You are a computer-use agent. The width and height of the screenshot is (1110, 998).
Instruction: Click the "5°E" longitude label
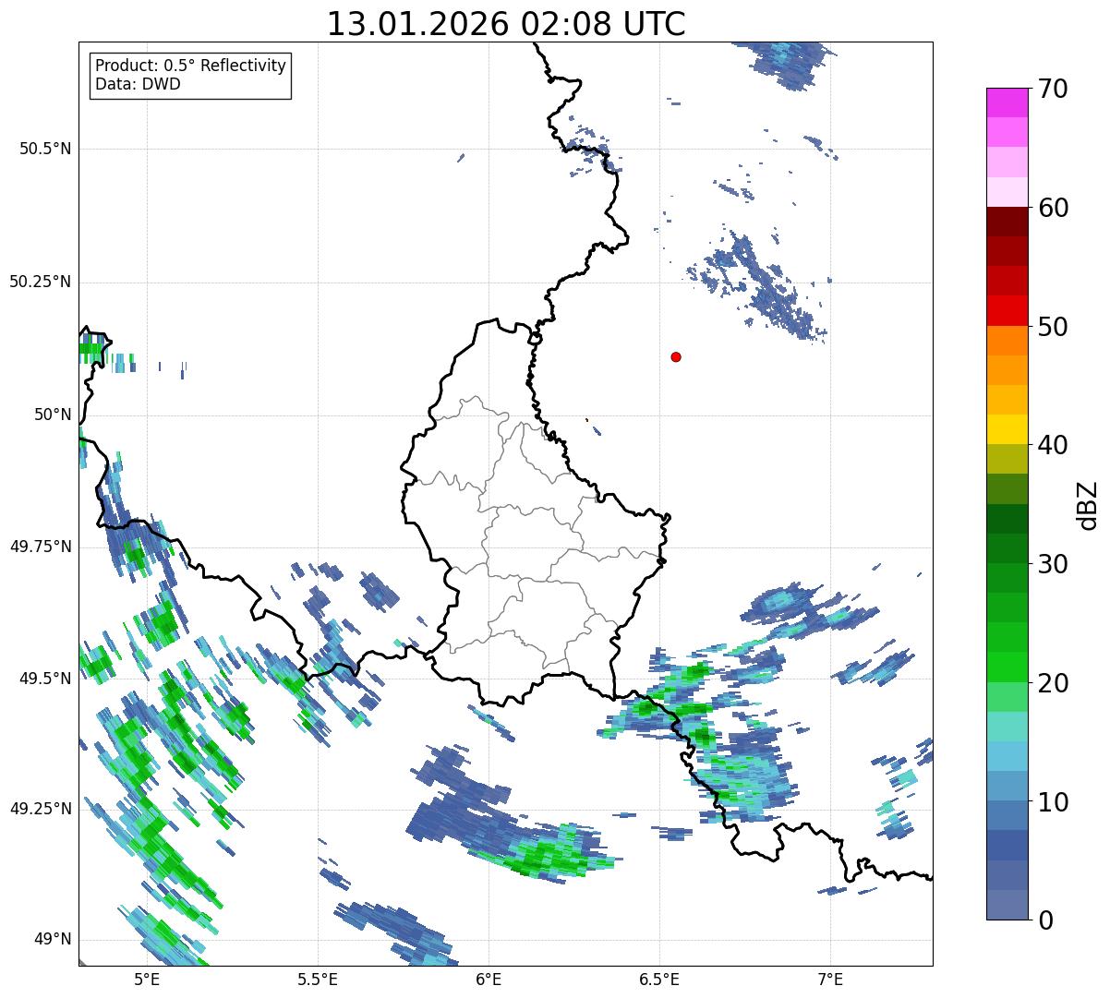pos(147,979)
